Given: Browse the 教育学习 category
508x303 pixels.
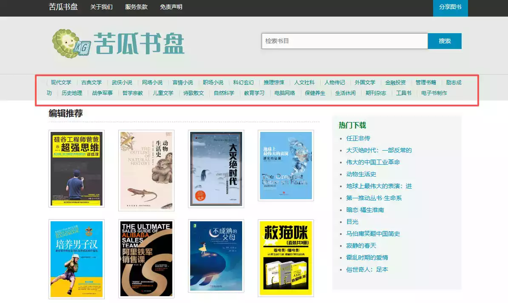Looking at the screenshot, I should tap(254, 93).
